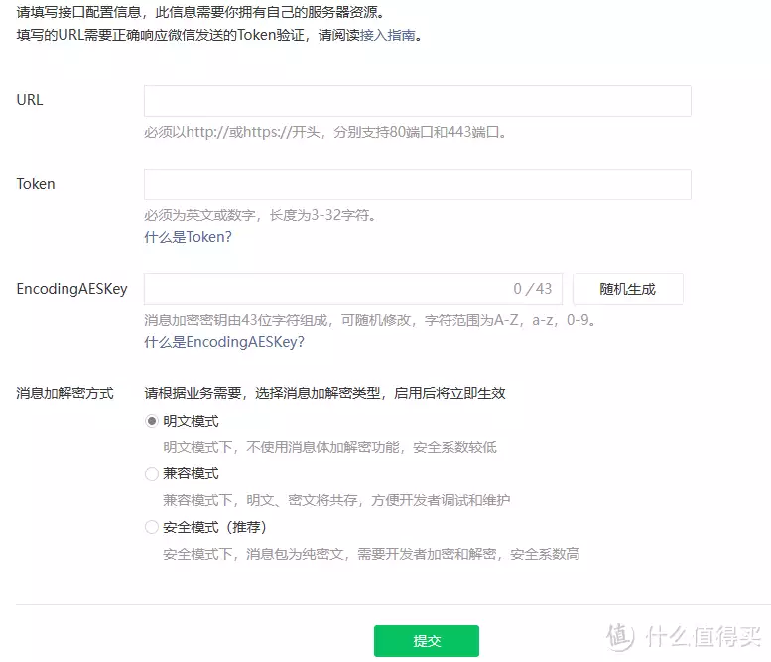This screenshot has height=662, width=771.
Task: Focus the Token text box
Action: [x=418, y=185]
